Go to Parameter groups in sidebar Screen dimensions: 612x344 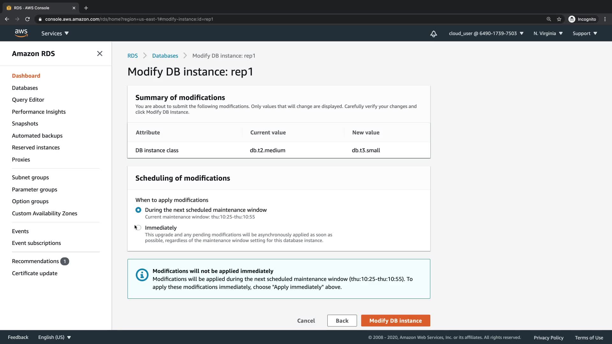[34, 190]
